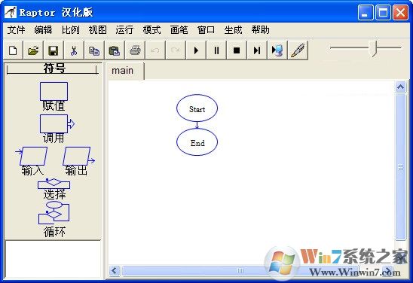
Task: Click the Copy toolbar icon
Action: click(94, 50)
